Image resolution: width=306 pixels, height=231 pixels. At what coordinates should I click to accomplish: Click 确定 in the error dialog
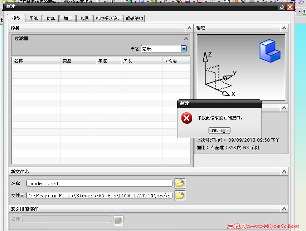219,130
